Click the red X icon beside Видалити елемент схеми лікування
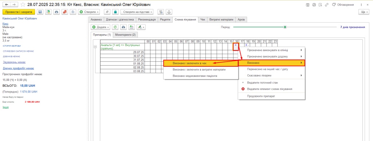Image resolution: width=373 pixels, height=141 pixels. tap(243, 89)
